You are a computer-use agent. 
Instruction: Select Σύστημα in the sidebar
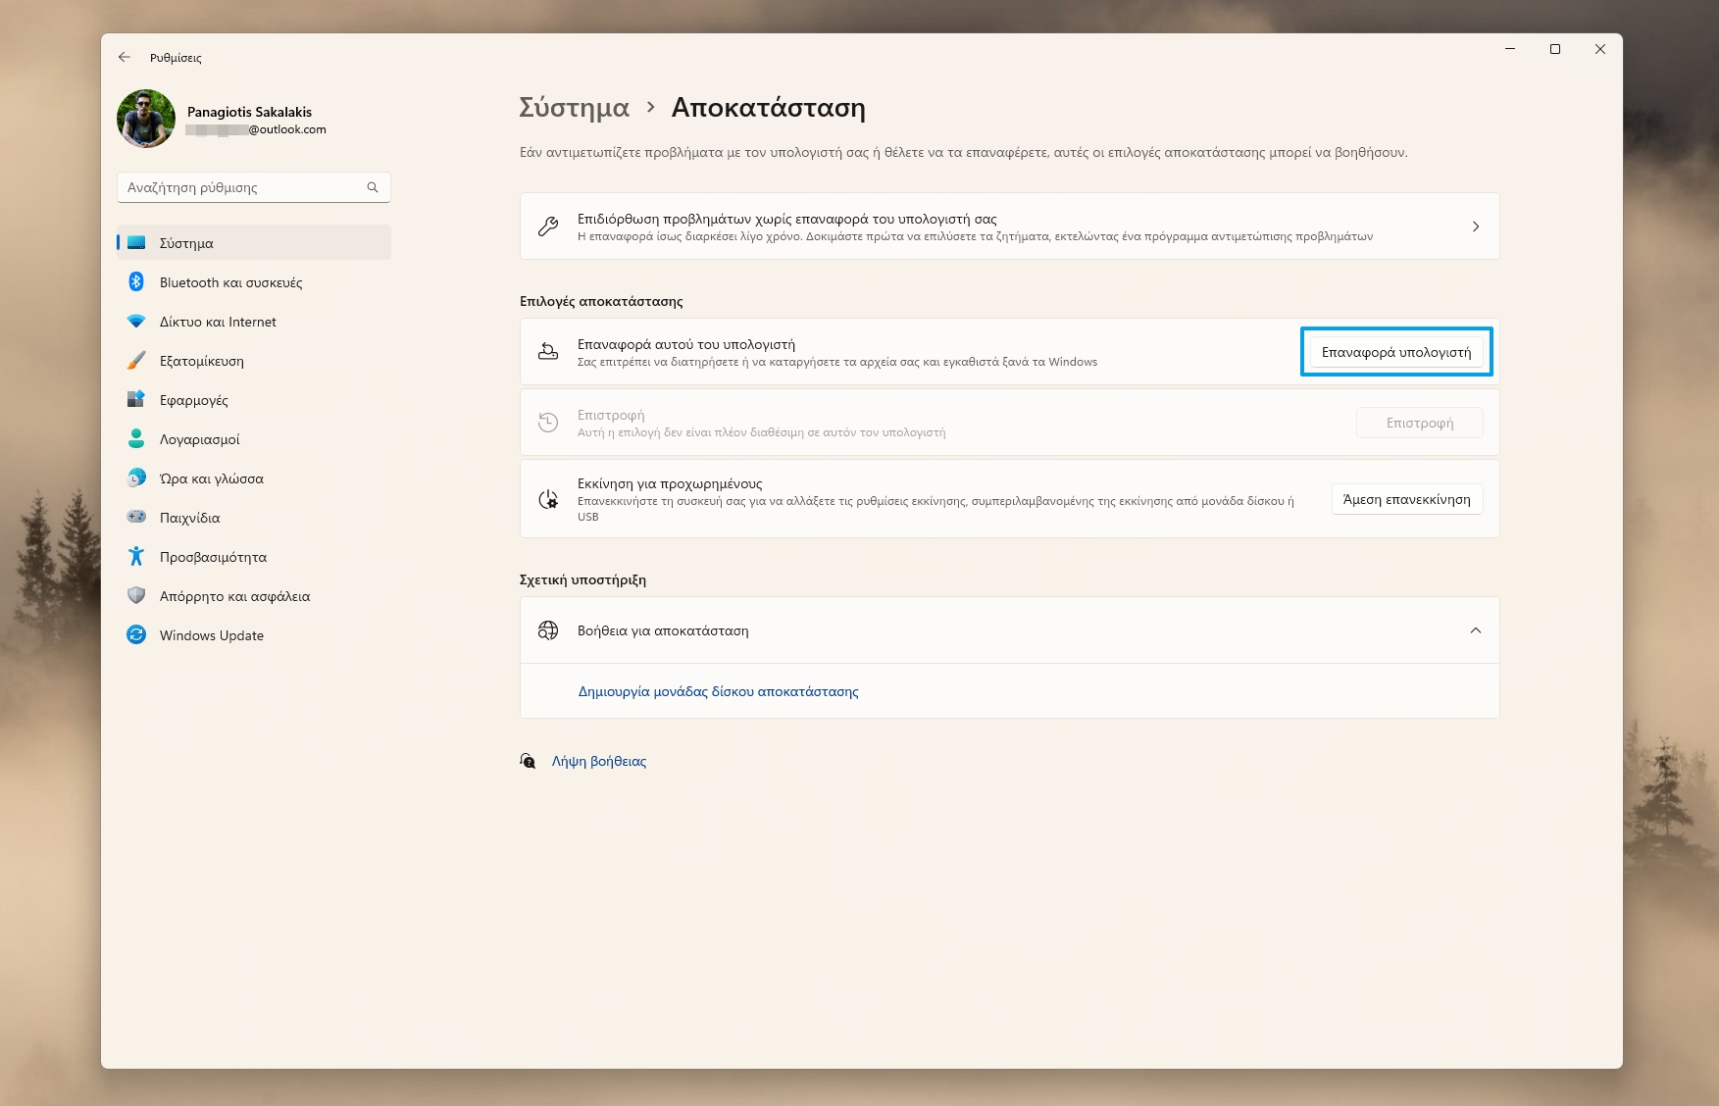click(x=186, y=243)
